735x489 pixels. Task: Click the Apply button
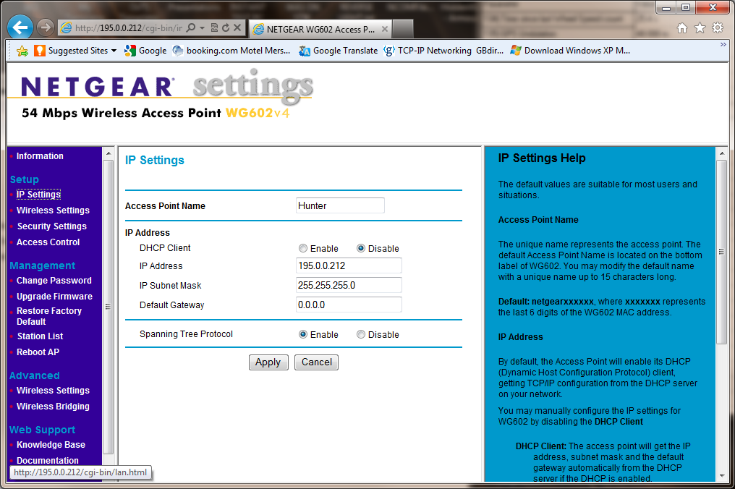coord(268,362)
